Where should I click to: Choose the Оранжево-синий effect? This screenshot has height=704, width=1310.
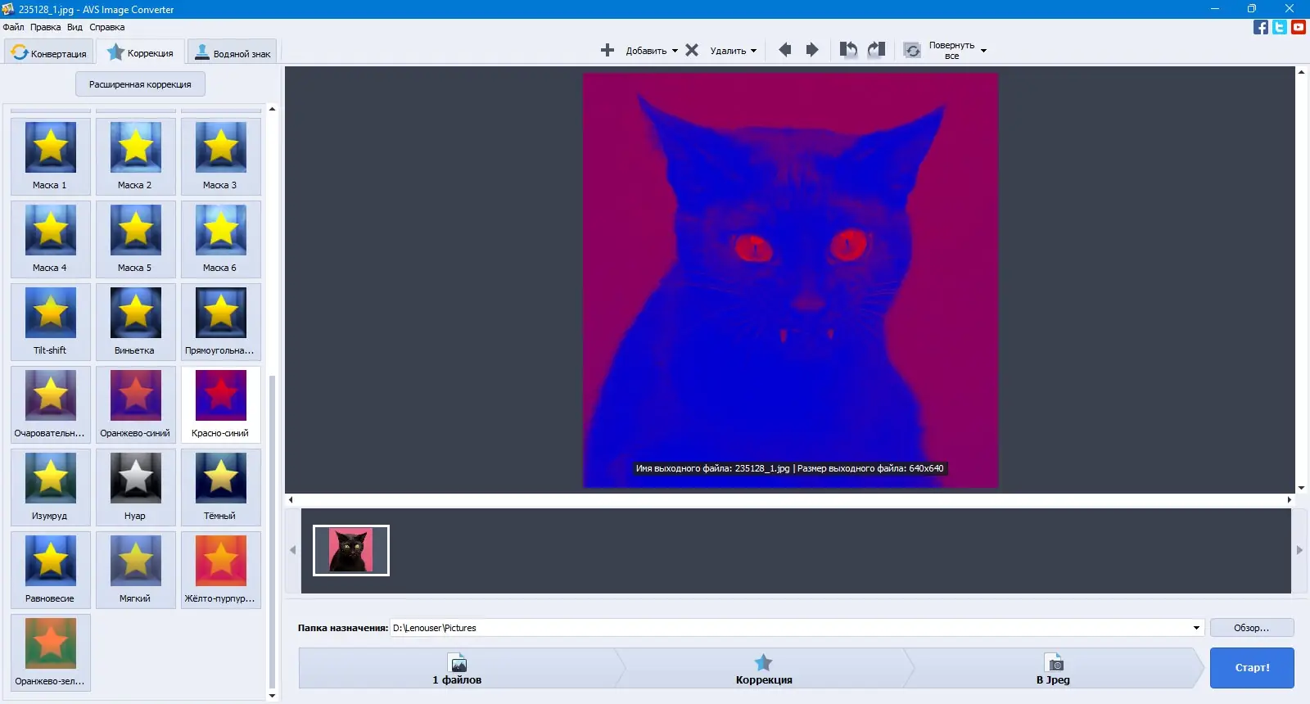tap(136, 404)
